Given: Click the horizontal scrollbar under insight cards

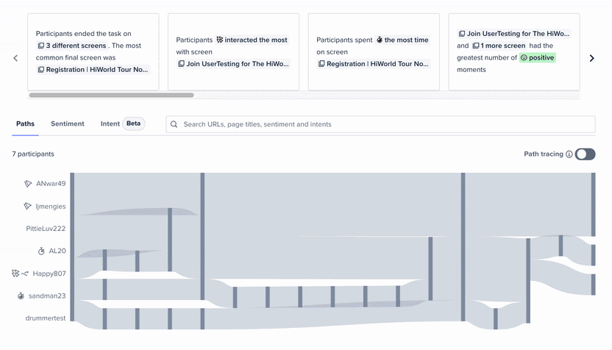Looking at the screenshot, I should click(x=111, y=95).
